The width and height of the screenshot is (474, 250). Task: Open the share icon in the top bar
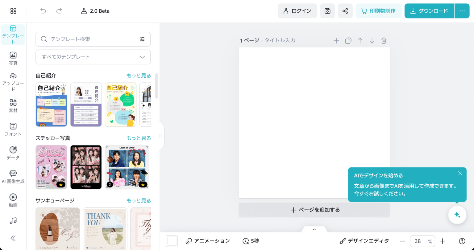345,11
